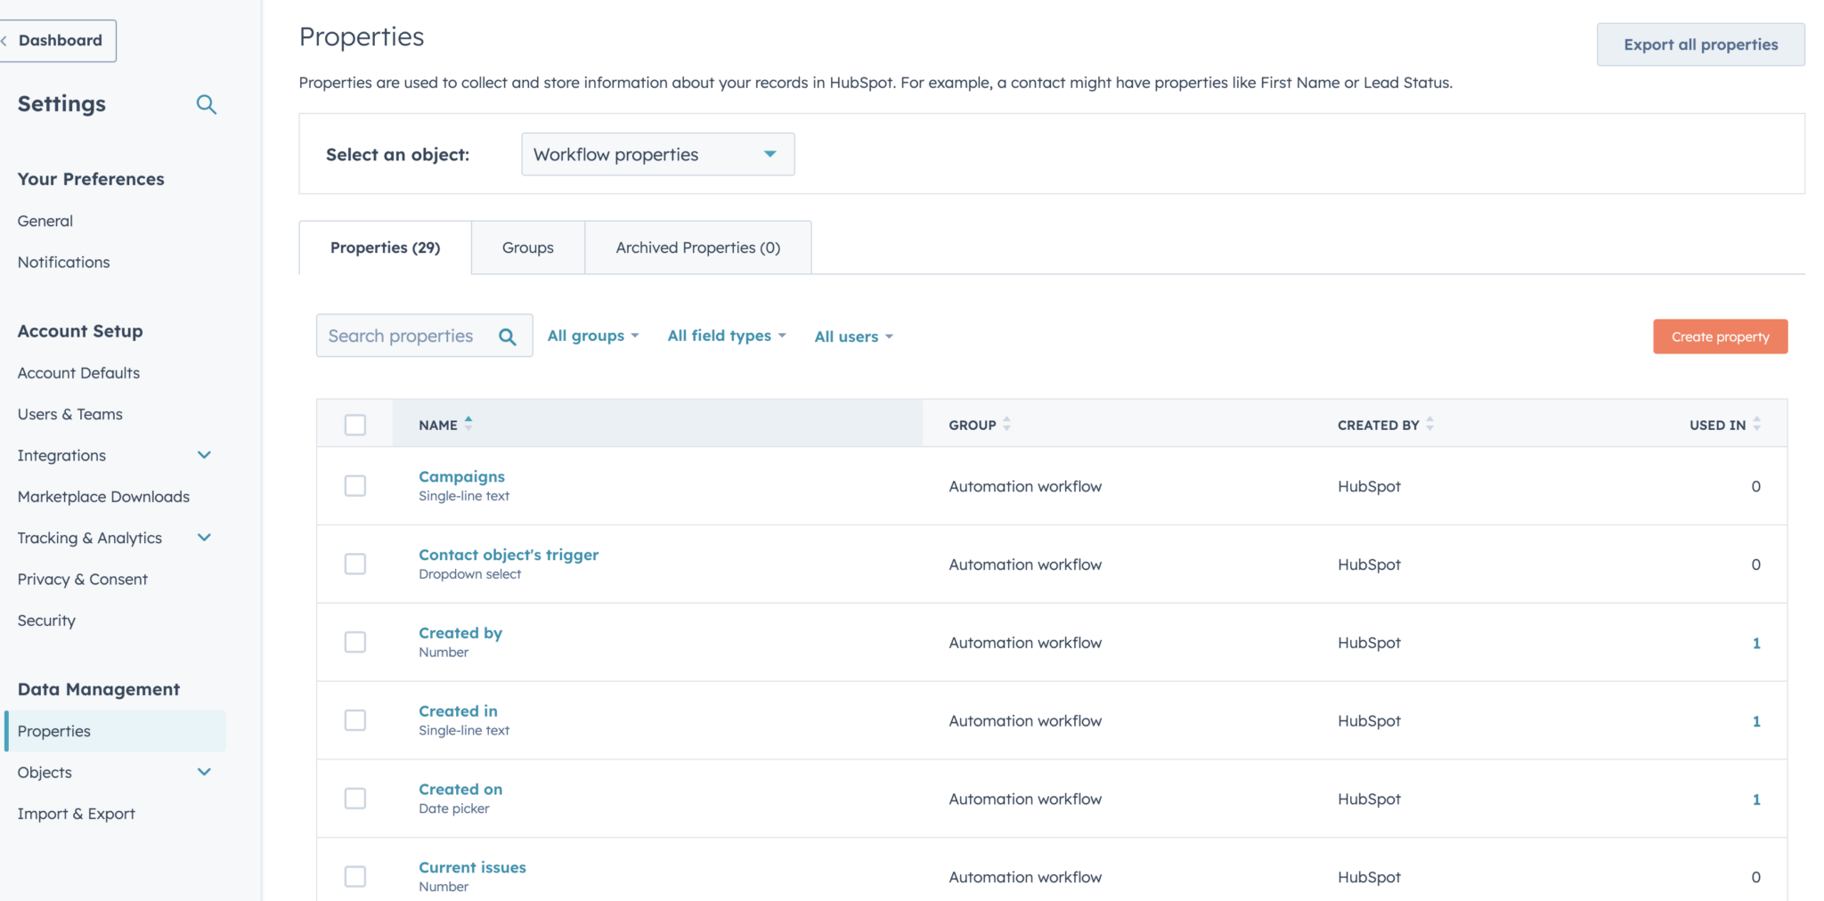Click the USED IN sort arrows
The height and width of the screenshot is (901, 1824).
(x=1755, y=424)
